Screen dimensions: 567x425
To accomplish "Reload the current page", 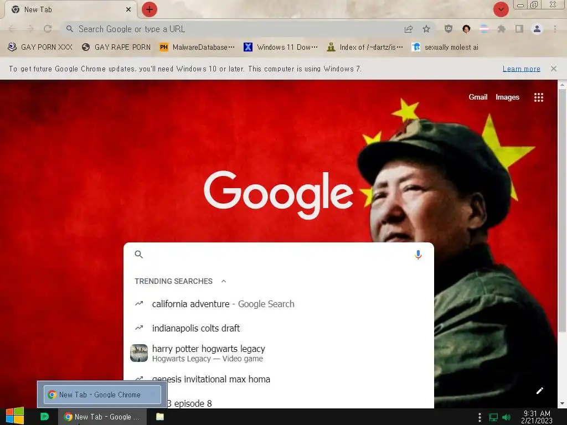I will [48, 29].
